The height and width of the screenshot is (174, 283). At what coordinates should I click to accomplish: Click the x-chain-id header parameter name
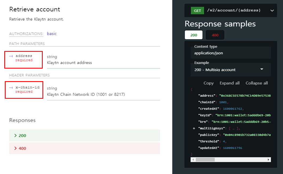pos(27,87)
